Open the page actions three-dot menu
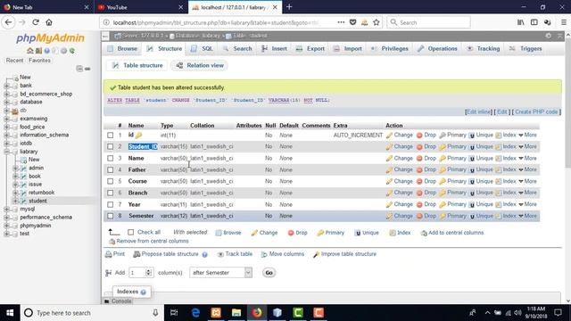 (341, 22)
